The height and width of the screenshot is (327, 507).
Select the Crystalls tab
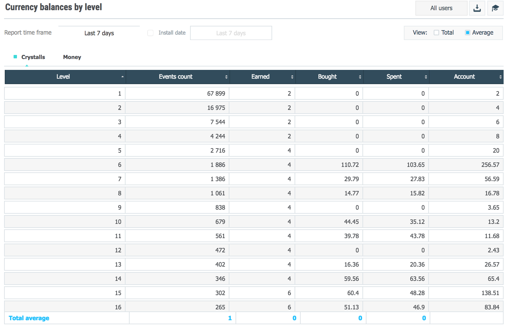[33, 57]
